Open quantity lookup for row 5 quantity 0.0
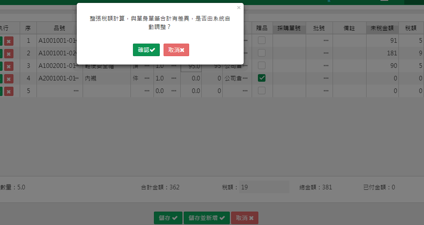Viewport: 424px width, 225px height. (x=174, y=91)
